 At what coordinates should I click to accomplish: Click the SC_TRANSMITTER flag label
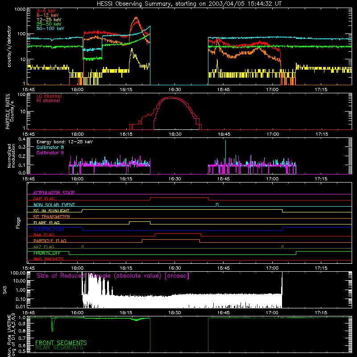[x=52, y=216]
